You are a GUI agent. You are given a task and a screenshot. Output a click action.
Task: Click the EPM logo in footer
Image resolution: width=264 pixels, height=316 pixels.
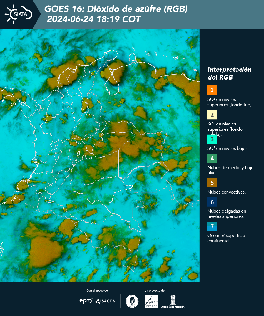86,301
